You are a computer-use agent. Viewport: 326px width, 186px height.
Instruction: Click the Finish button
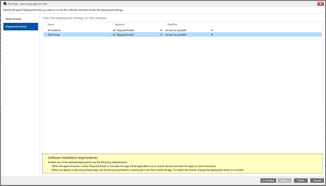[x=301, y=180]
